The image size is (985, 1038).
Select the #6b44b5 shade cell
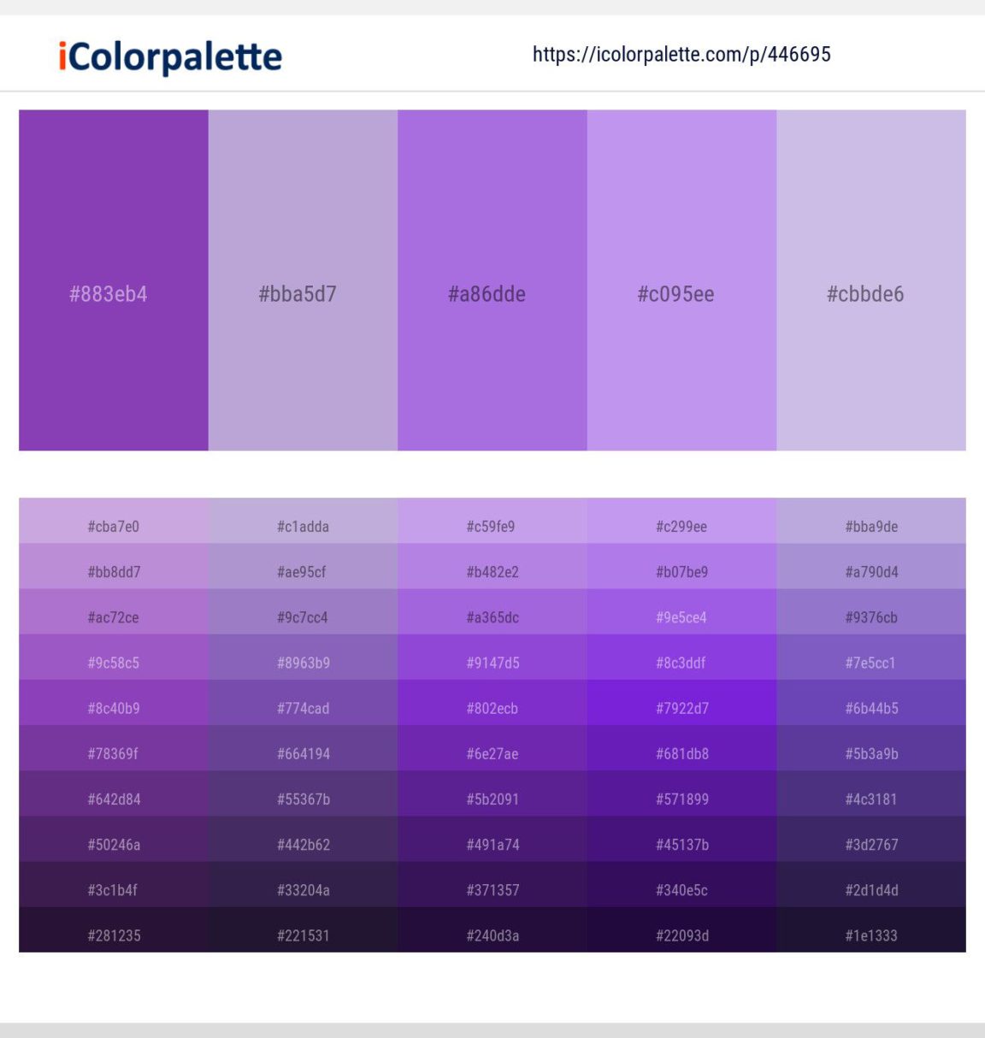pos(871,707)
